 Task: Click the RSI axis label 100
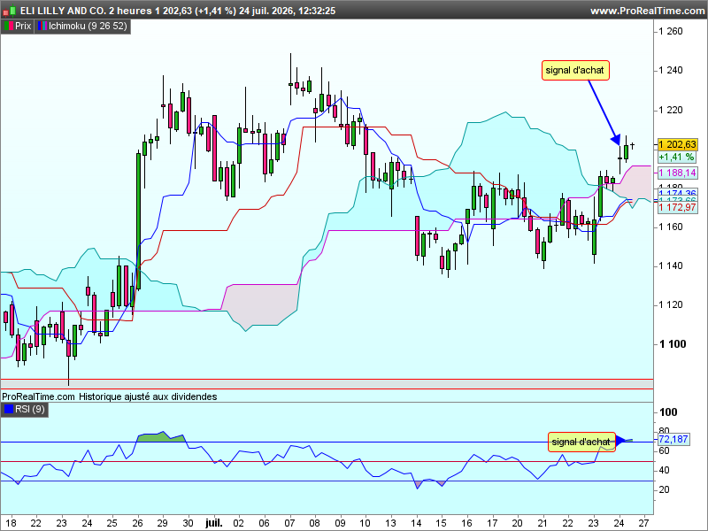click(x=668, y=412)
